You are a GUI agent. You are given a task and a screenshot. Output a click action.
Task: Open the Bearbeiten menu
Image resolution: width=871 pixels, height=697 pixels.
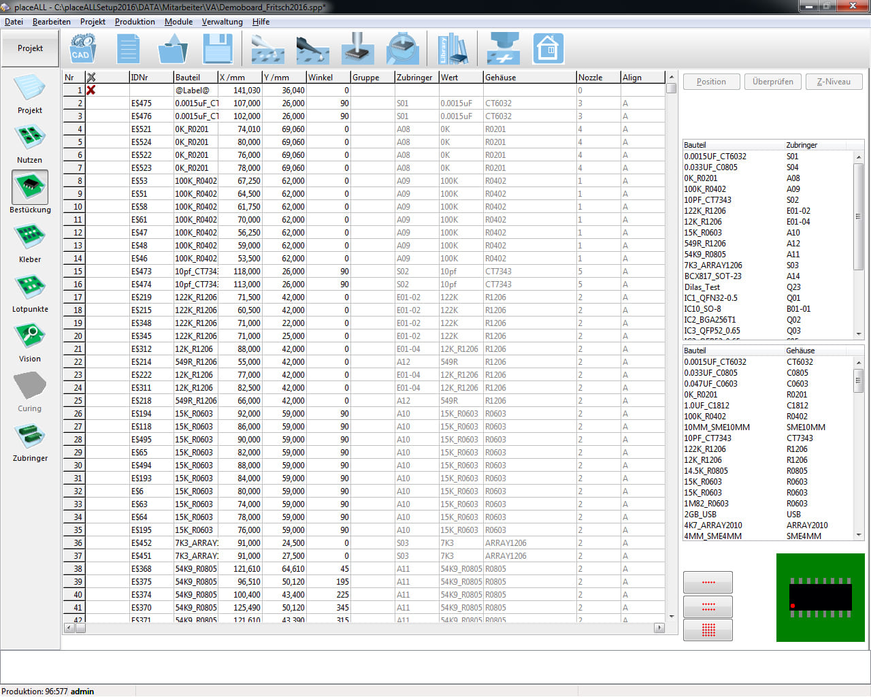[52, 22]
